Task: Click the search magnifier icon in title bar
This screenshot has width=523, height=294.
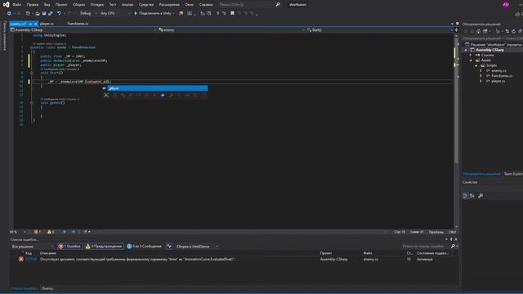Action: pos(278,5)
